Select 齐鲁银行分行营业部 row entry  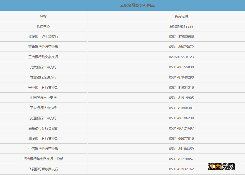pyautogui.click(x=43, y=47)
